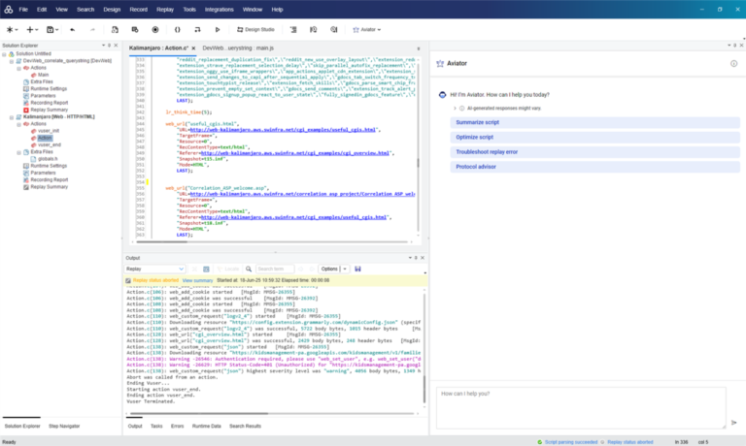Screen dimensions: 746x446
Task: Open the save dropdown in toolbar
Action: point(52,29)
